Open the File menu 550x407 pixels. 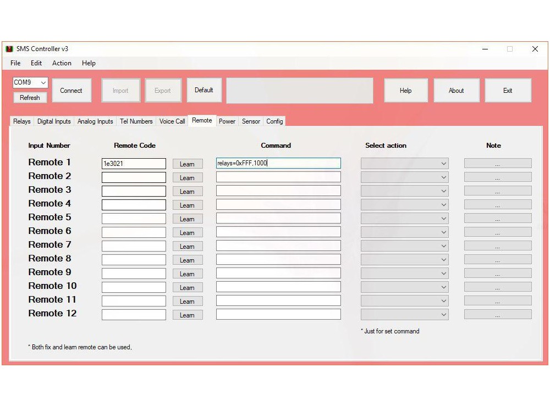pyautogui.click(x=15, y=63)
